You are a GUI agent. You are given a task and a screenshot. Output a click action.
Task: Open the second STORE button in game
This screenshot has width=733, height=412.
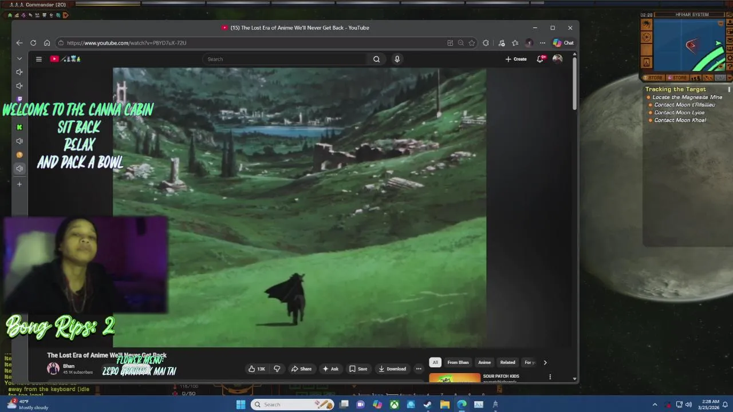(677, 77)
